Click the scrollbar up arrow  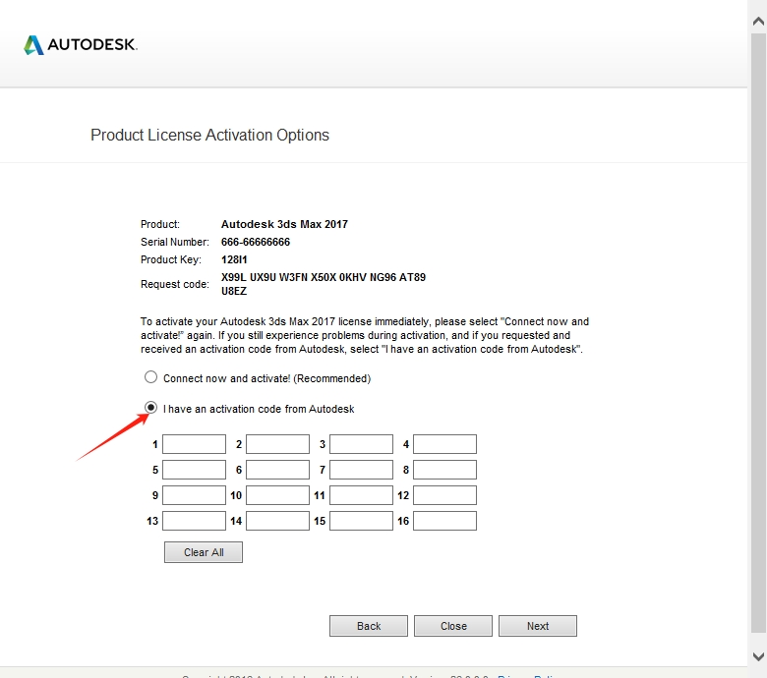(758, 11)
